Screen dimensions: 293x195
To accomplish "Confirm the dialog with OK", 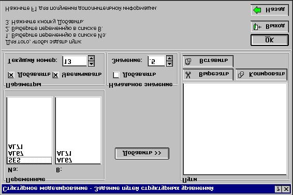I will pyautogui.click(x=270, y=40).
